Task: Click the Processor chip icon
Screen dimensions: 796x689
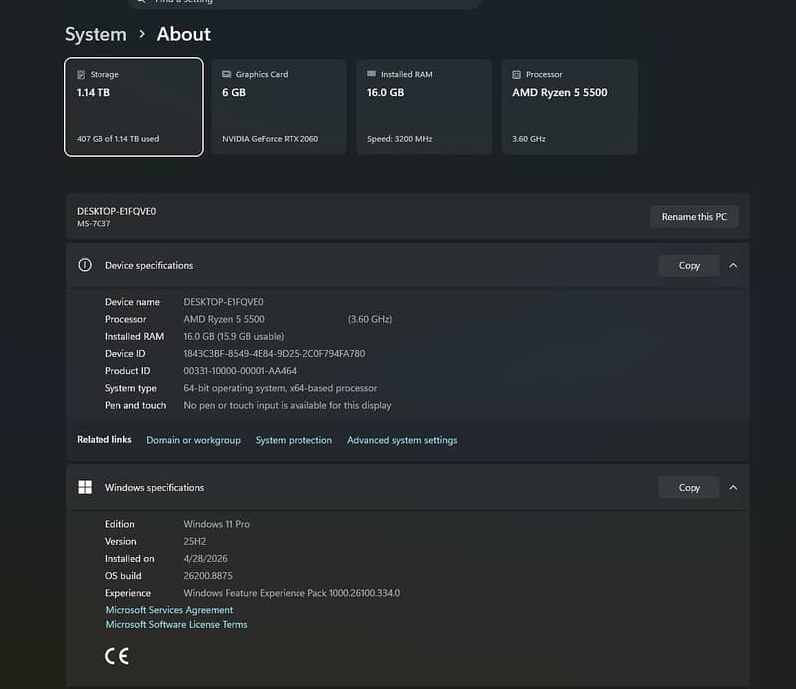Action: (516, 75)
